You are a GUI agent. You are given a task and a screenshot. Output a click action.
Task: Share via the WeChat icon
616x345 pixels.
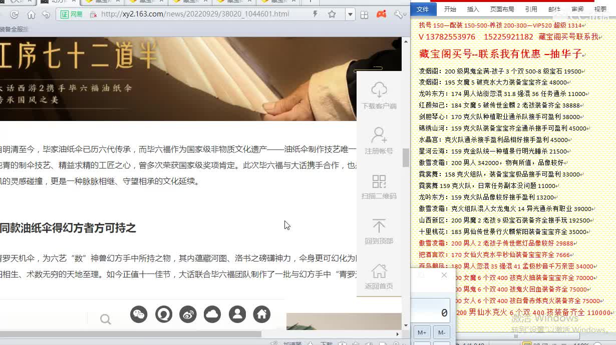pos(139,314)
